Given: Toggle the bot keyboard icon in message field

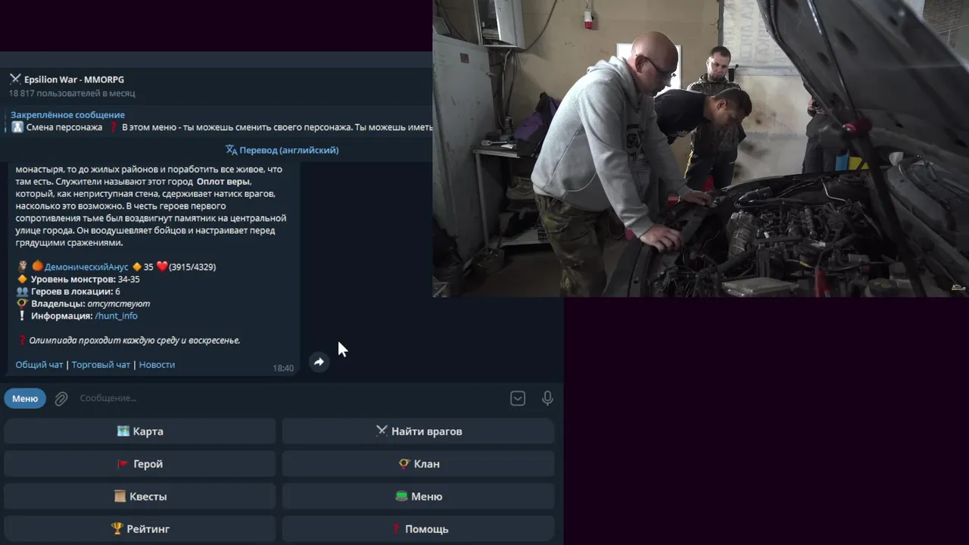Looking at the screenshot, I should point(518,398).
